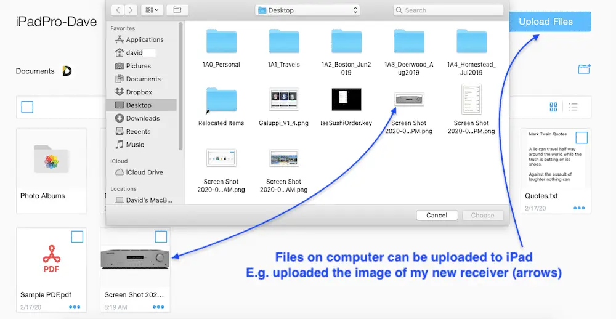Select Downloads in Favorites sidebar
The width and height of the screenshot is (616, 319).
pos(142,118)
